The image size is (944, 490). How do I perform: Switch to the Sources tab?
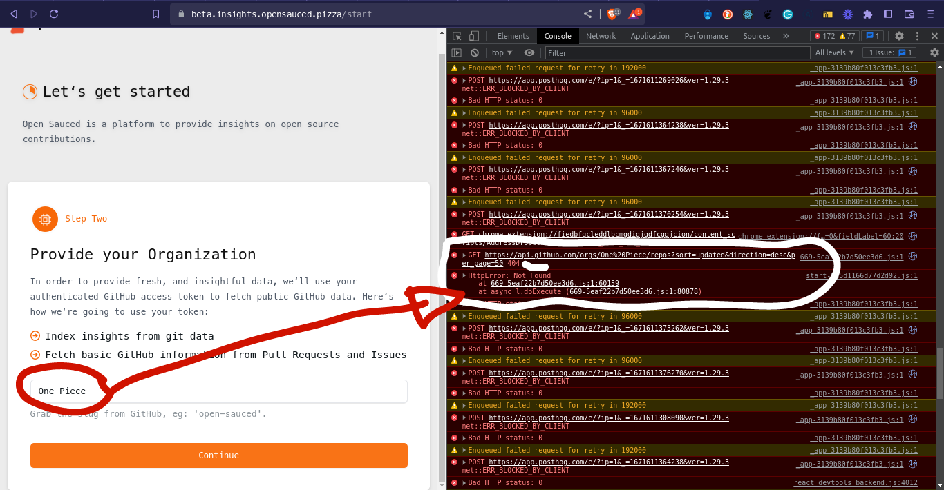tap(756, 35)
